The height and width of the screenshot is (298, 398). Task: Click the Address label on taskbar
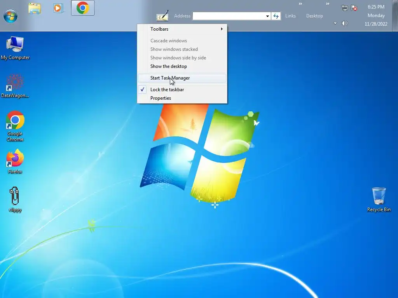(182, 16)
